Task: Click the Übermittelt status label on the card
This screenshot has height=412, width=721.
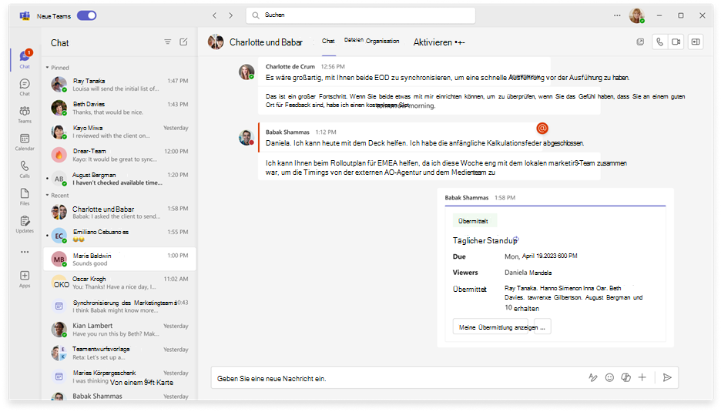Action: (x=475, y=221)
